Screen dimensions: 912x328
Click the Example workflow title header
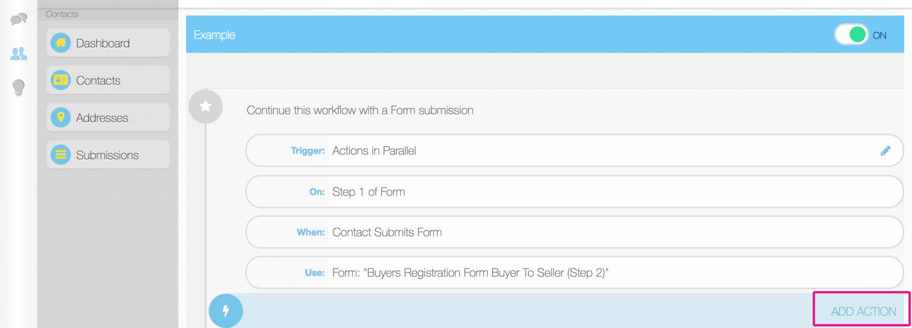pyautogui.click(x=215, y=35)
